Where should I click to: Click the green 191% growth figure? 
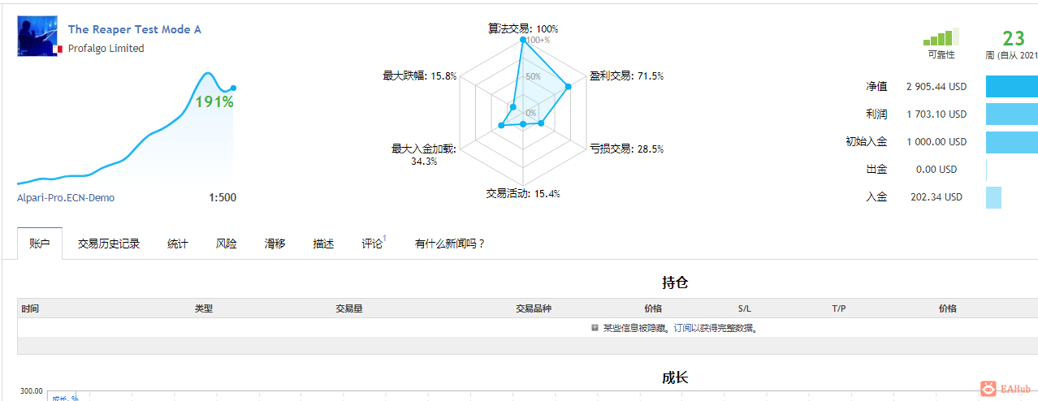[214, 102]
